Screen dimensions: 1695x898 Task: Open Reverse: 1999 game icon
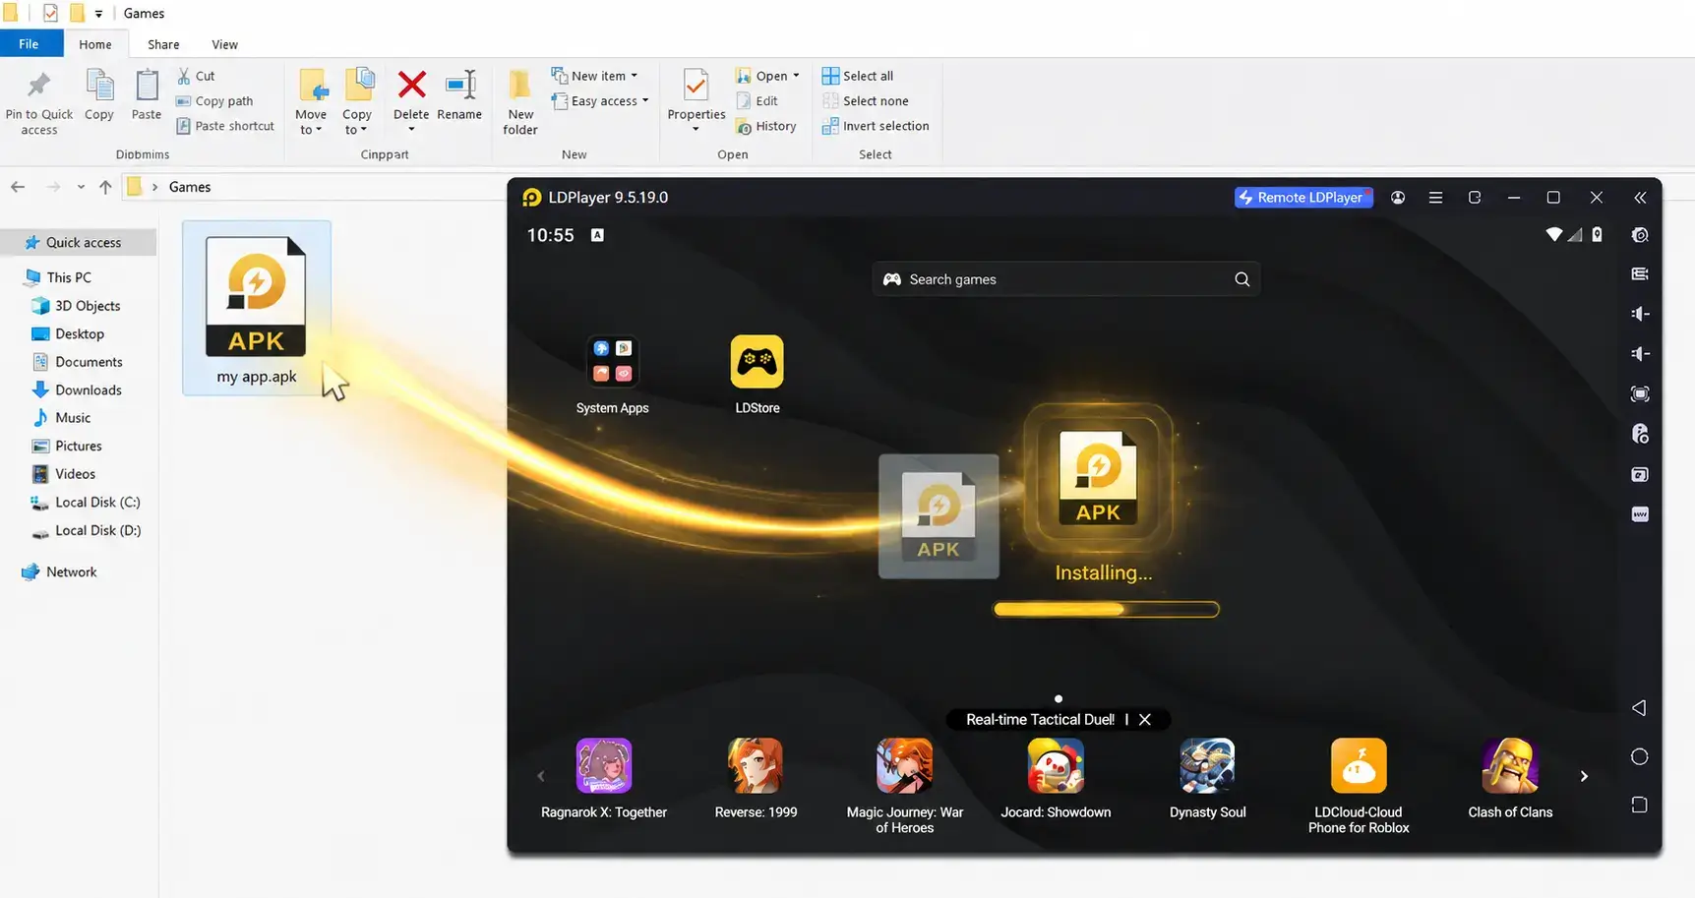[x=756, y=765]
